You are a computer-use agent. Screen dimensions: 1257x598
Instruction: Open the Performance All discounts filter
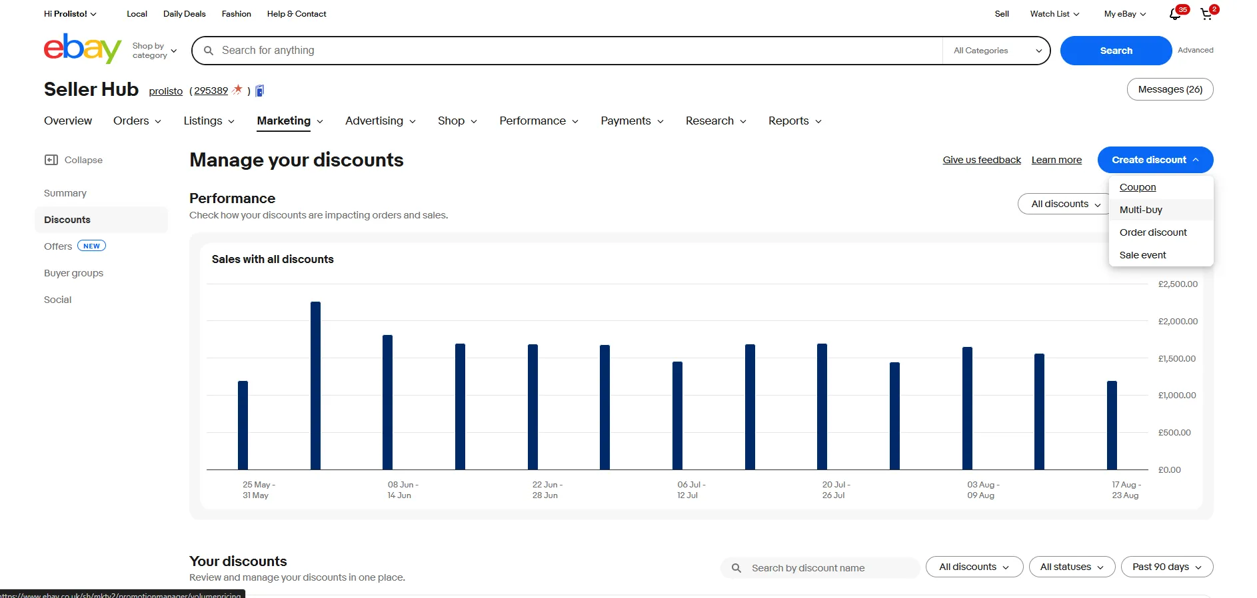point(1066,204)
